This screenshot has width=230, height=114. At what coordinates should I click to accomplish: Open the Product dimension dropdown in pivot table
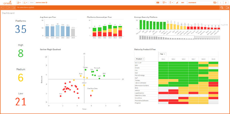140,59
